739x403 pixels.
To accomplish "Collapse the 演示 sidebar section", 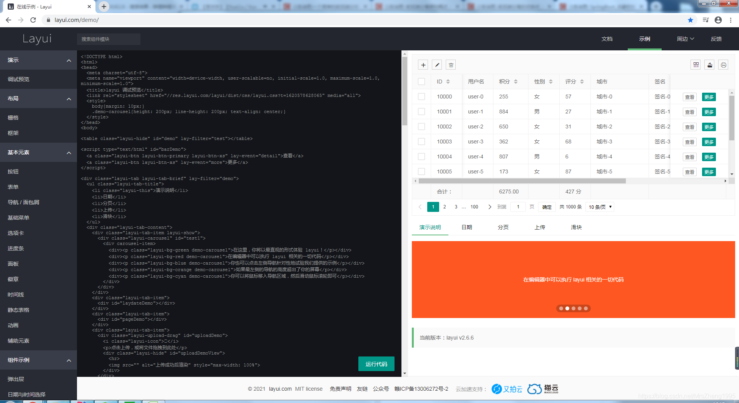I will point(38,60).
